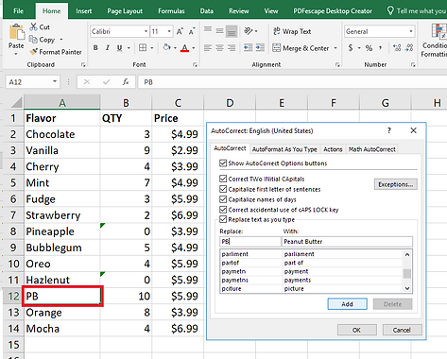Toggle Correct TWo INitial CApitals checkbox
Screen dimensions: 447x359
click(x=223, y=179)
